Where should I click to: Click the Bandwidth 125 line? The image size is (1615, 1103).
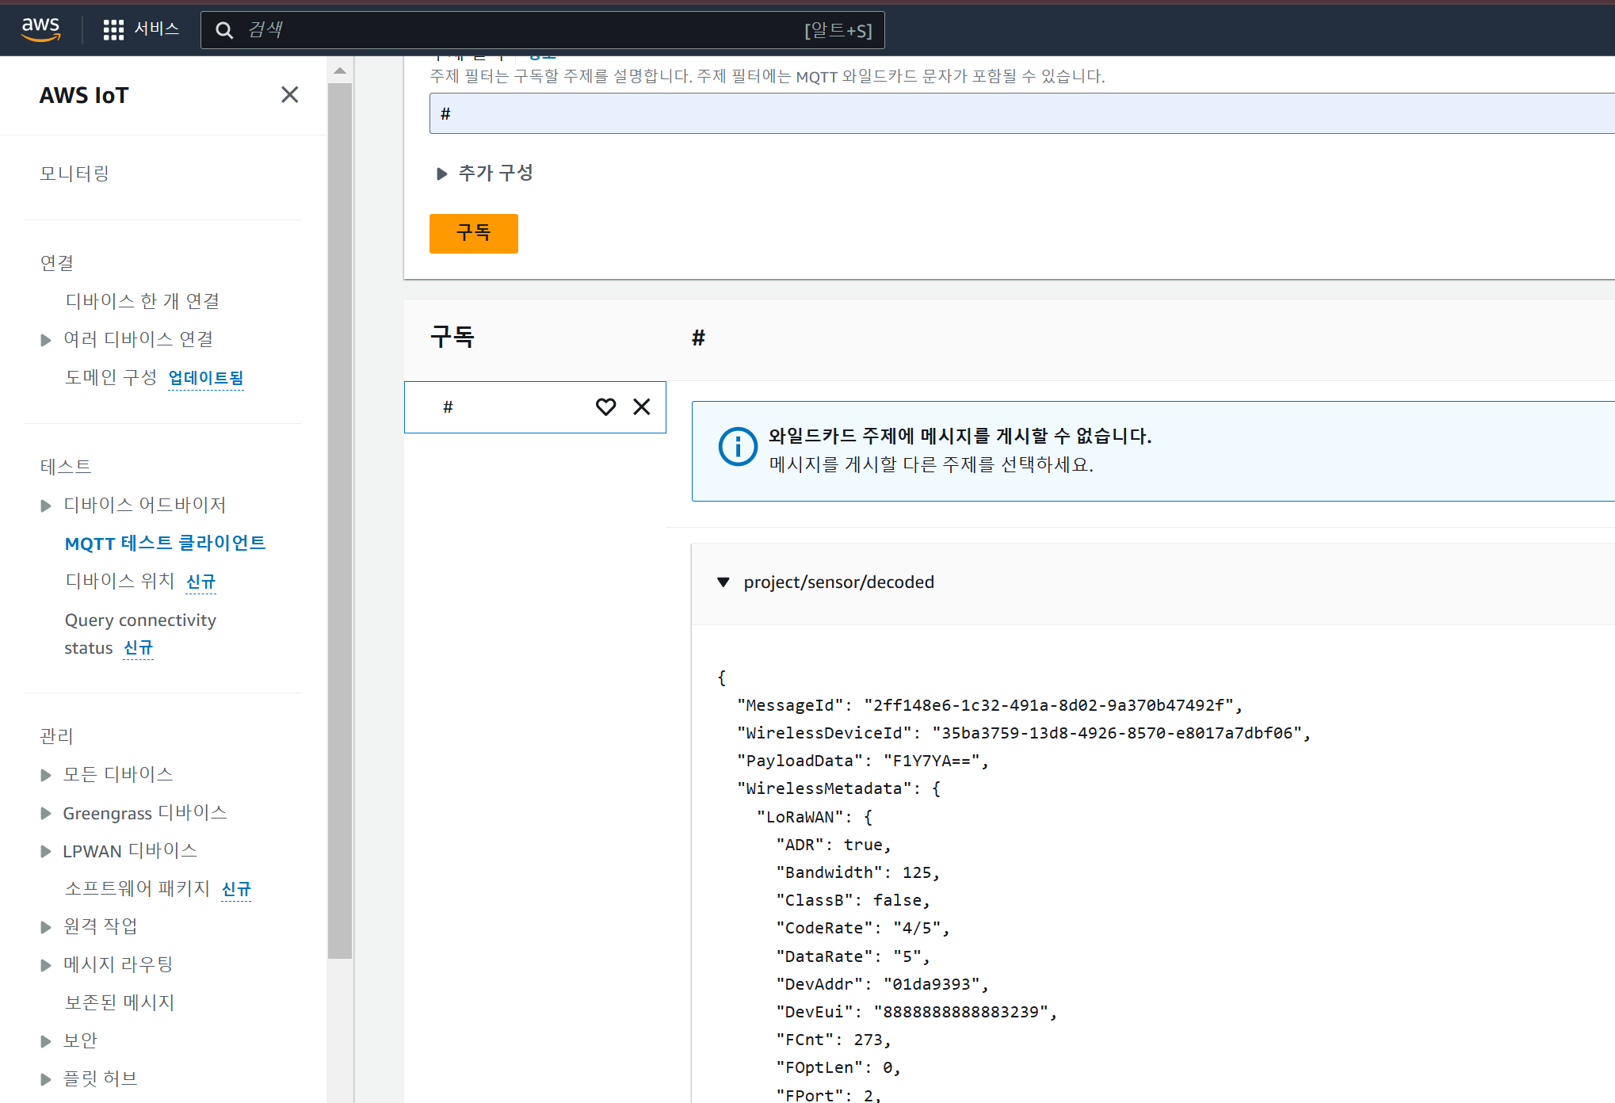pyautogui.click(x=858, y=872)
